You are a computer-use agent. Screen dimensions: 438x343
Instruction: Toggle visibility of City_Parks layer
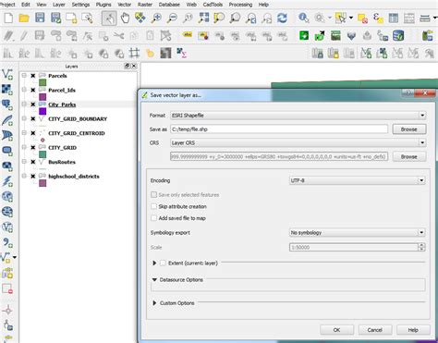click(x=33, y=104)
